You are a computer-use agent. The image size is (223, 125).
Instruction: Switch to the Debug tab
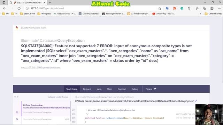135,89
